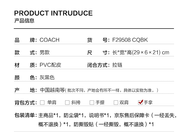
Task: Select the COACH brand name
Action: pyautogui.click(x=50, y=40)
